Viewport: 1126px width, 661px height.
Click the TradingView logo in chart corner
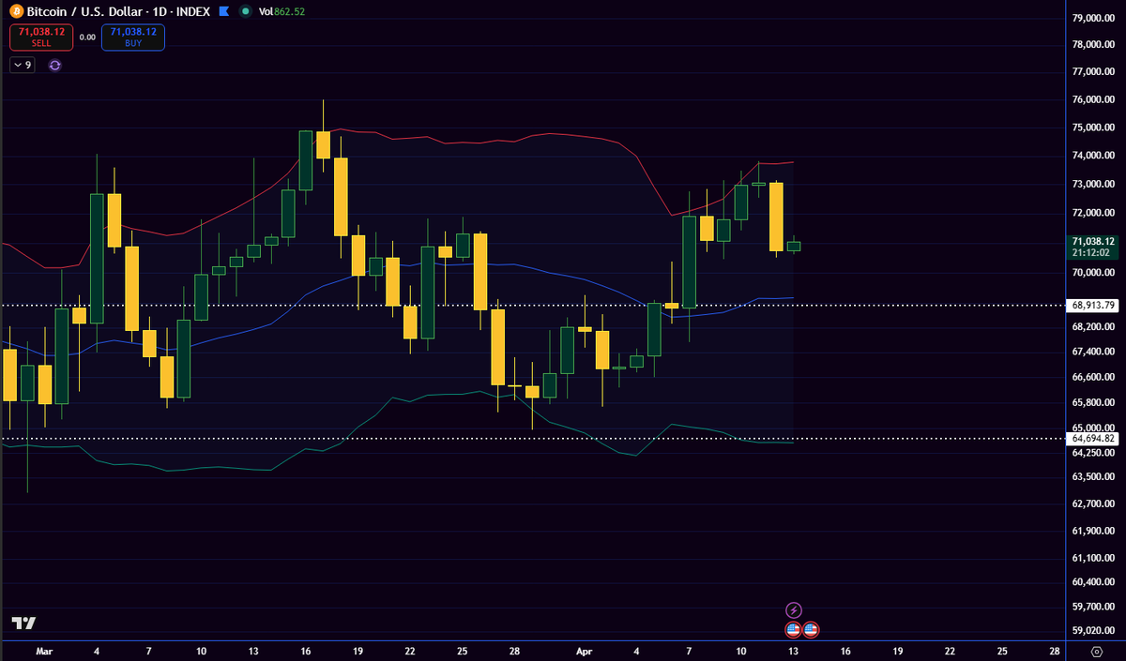point(23,623)
